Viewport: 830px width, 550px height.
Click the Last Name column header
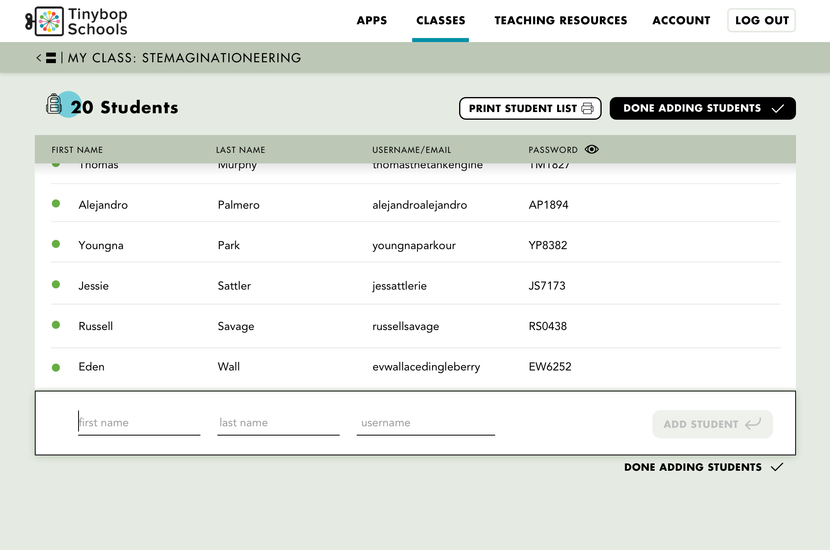tap(240, 150)
